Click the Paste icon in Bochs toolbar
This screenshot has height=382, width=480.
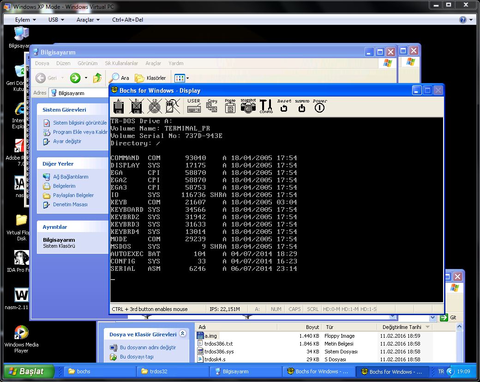coord(230,106)
